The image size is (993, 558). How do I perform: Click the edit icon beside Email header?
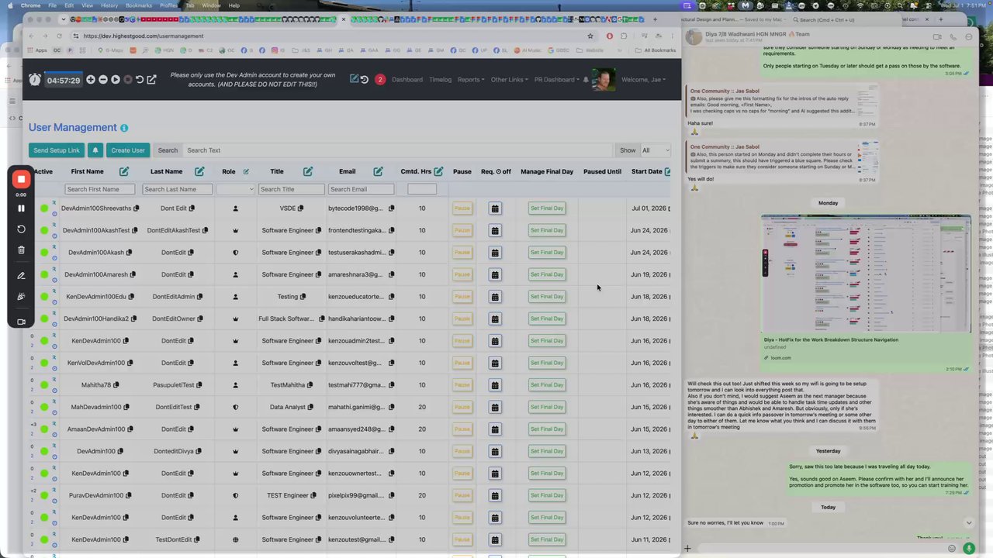tap(379, 171)
